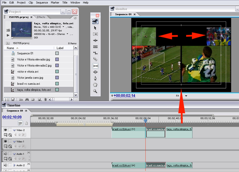The height and width of the screenshot is (172, 239).
Task: Click the Name column header
Action: [11, 48]
